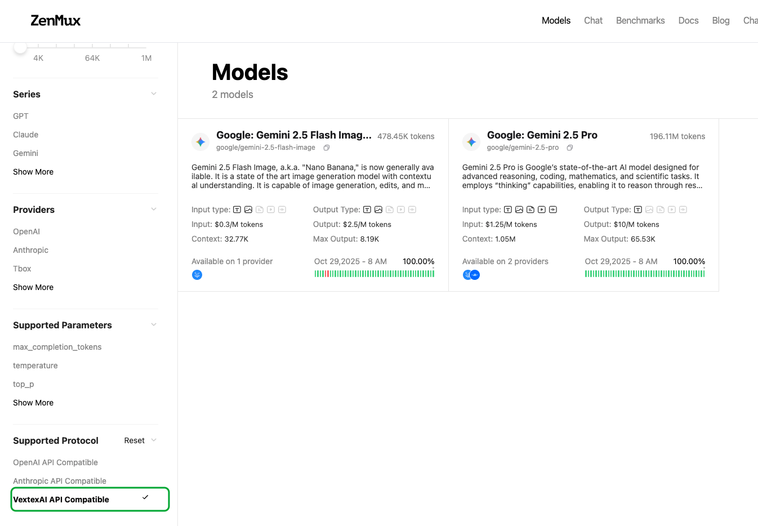Uncheck the VextexAI API Compatible filter
Viewport: 758px width, 526px height.
[x=90, y=500]
